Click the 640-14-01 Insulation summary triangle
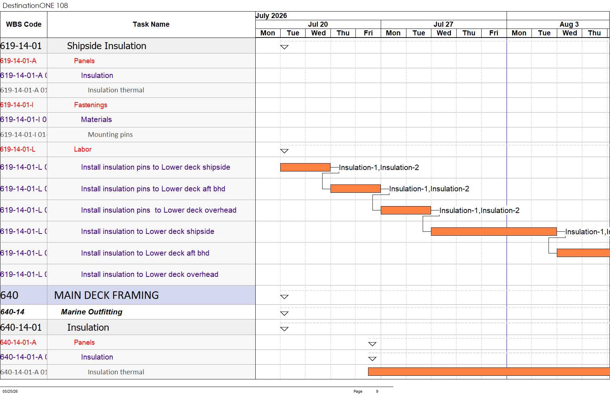610x396 pixels. (284, 329)
